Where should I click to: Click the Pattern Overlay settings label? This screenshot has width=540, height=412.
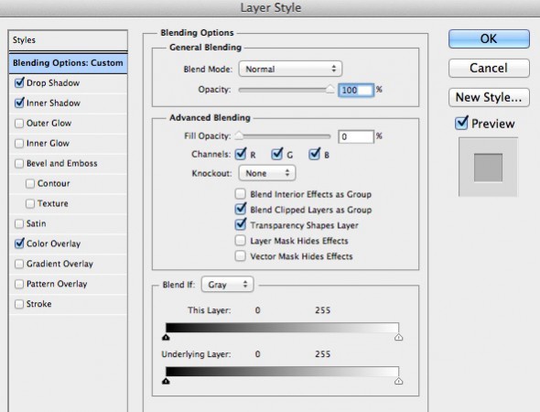coord(57,284)
